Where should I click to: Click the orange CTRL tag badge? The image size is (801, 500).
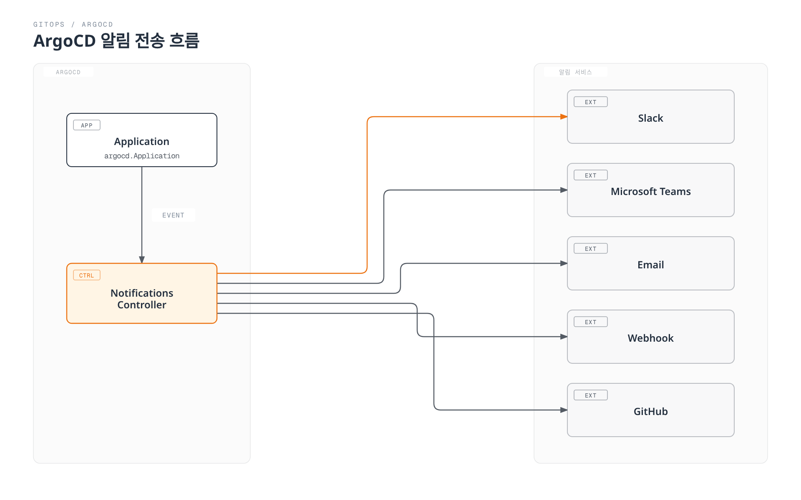click(x=87, y=275)
